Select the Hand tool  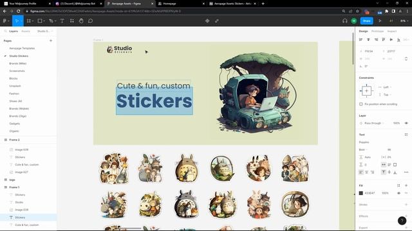[x=81, y=21]
